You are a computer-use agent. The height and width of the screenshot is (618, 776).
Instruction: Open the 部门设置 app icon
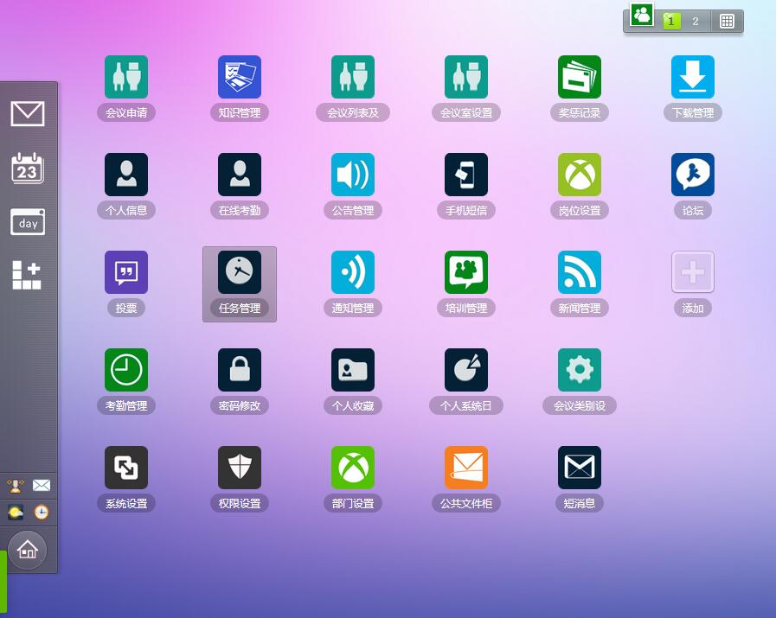click(x=353, y=468)
